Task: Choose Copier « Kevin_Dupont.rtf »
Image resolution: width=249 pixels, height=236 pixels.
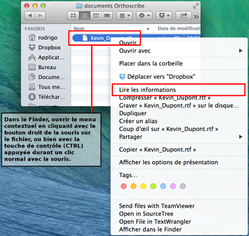Action: click(179, 150)
